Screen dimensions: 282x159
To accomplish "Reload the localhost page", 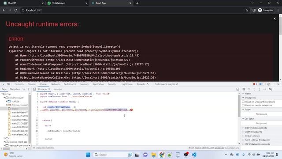I will tap(16, 10).
